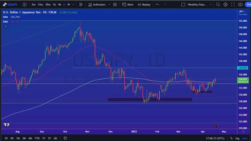Open the economic event lightning marker
Screen dimensions: 251x141
(x=215, y=127)
